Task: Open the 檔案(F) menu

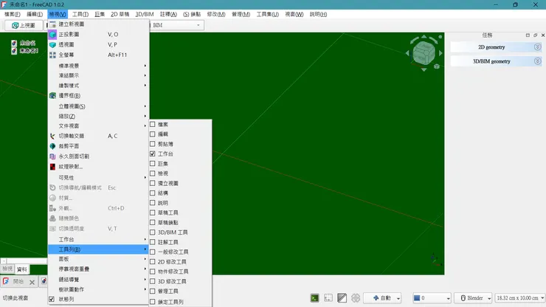Action: 13,14
